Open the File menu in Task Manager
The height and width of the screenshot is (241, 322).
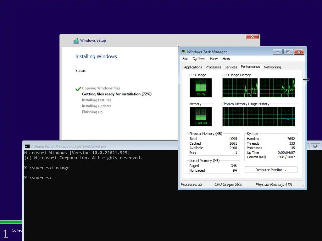coord(185,59)
